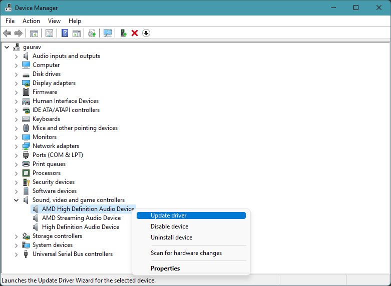Click the Properties sheet toolbar icon
Screen dimensions: 391x286
coord(49,33)
